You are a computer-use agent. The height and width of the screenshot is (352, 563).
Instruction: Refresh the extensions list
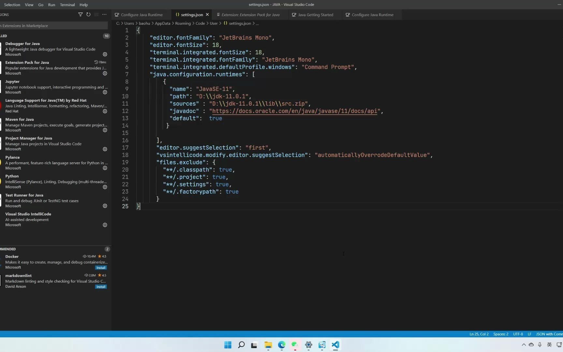[x=88, y=14]
